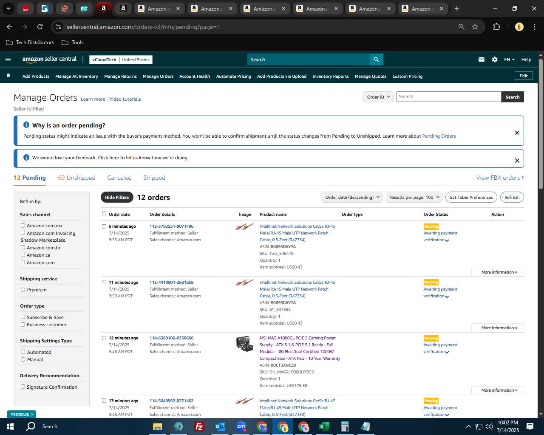Image resolution: width=544 pixels, height=435 pixels.
Task: Open Windows notification center icon
Action: click(x=530, y=427)
